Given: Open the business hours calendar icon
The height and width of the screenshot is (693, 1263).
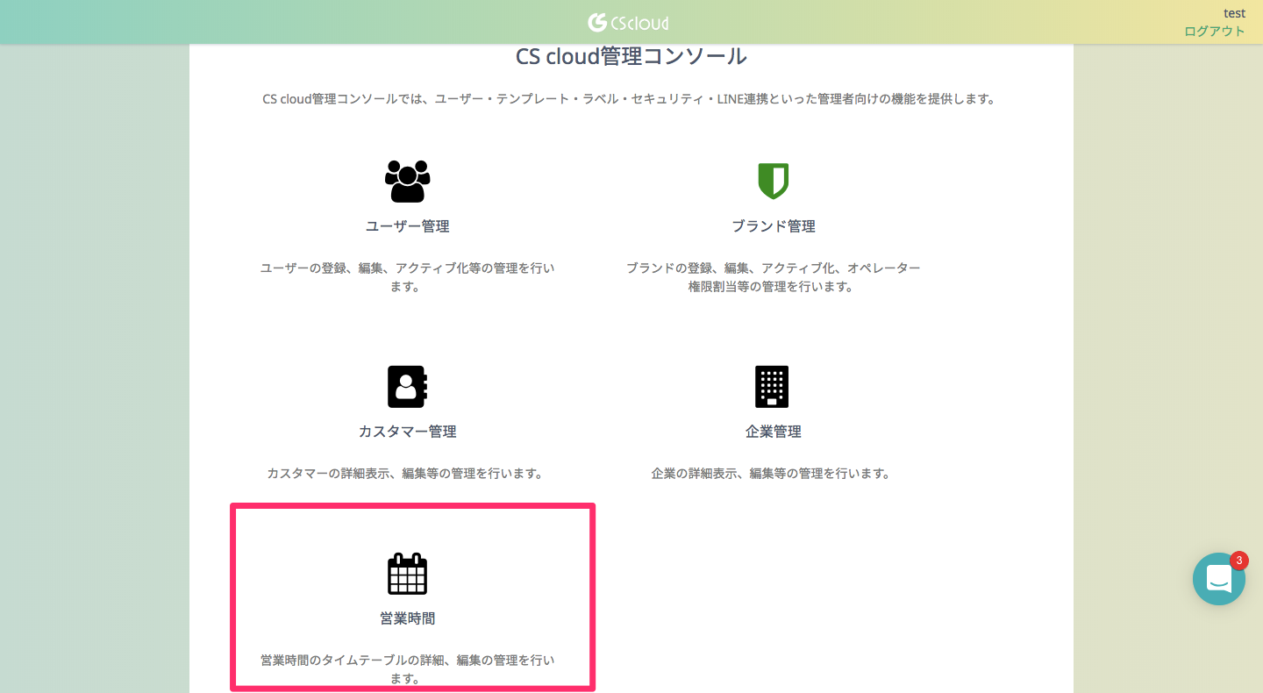Looking at the screenshot, I should tap(408, 574).
